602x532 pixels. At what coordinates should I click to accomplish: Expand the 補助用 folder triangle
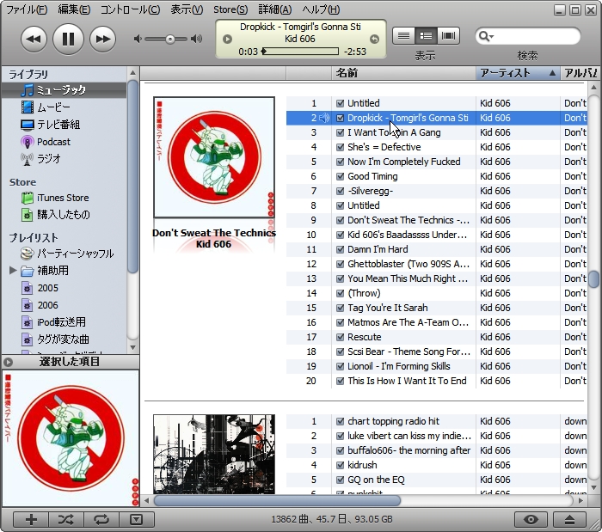pyautogui.click(x=13, y=271)
